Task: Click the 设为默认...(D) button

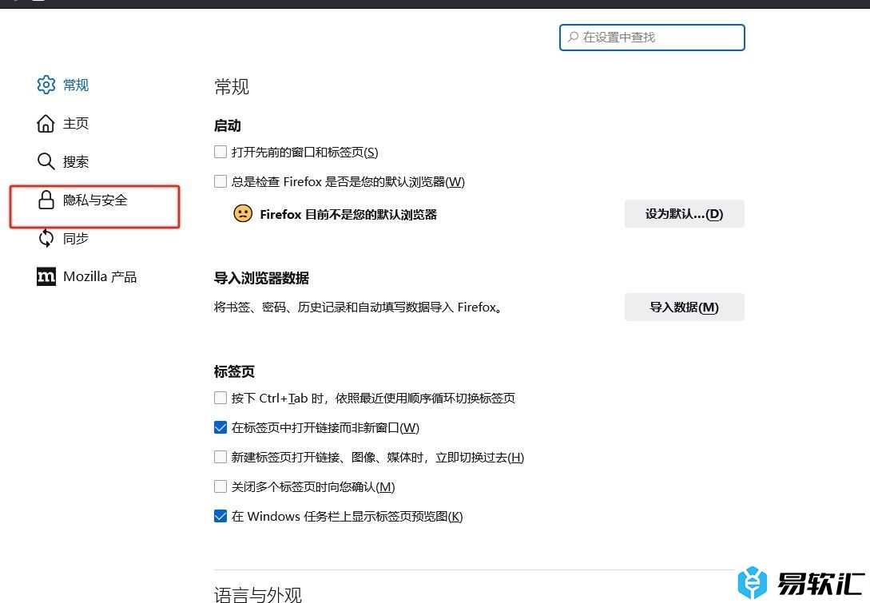Action: pyautogui.click(x=684, y=213)
